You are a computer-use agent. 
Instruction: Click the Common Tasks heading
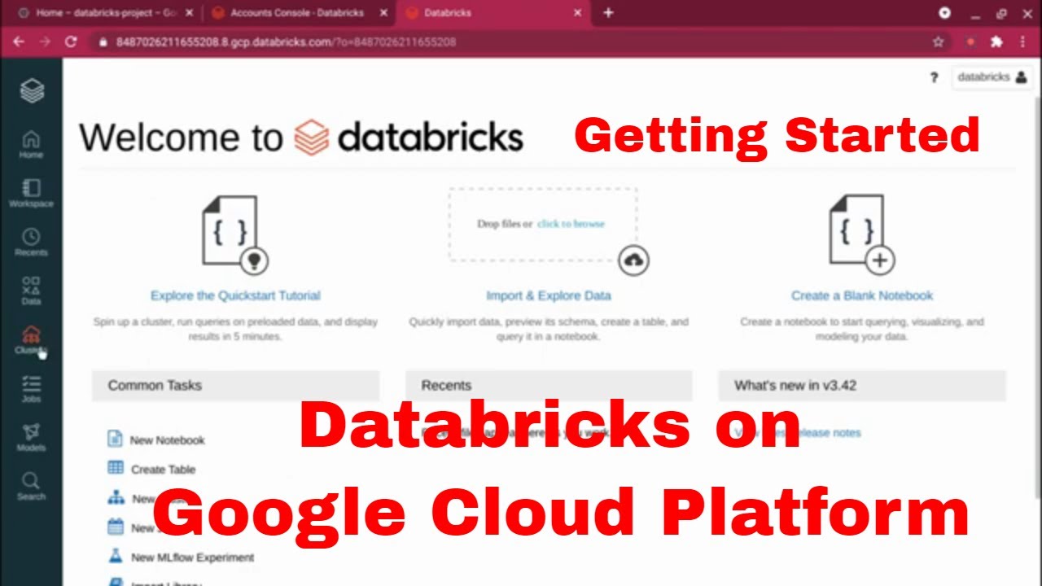click(x=155, y=386)
